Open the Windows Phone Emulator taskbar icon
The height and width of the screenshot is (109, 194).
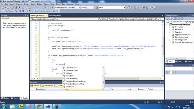(x=57, y=106)
